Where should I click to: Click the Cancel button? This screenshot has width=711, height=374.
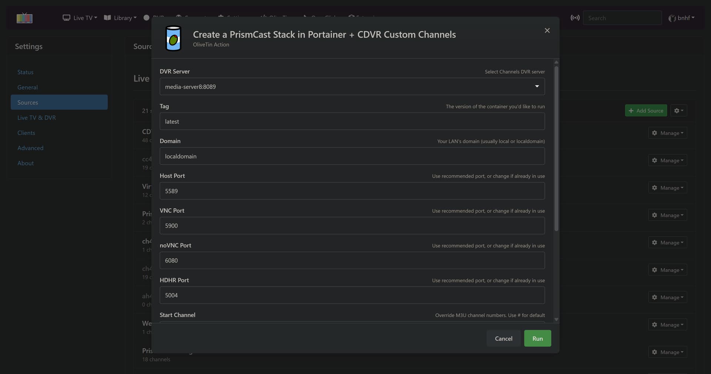[504, 338]
